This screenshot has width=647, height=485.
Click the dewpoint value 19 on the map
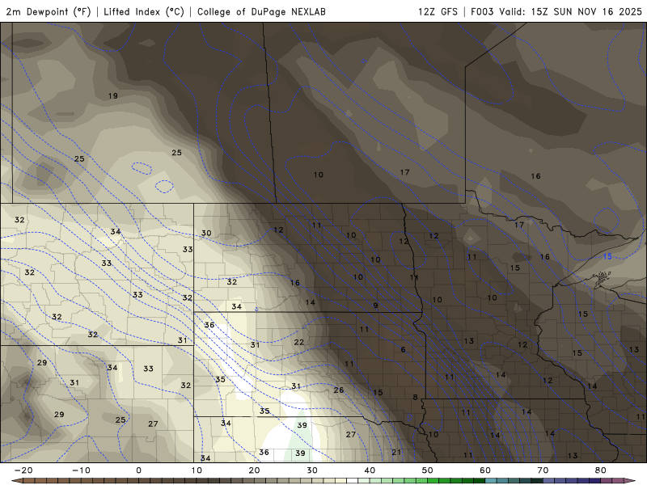click(x=112, y=95)
